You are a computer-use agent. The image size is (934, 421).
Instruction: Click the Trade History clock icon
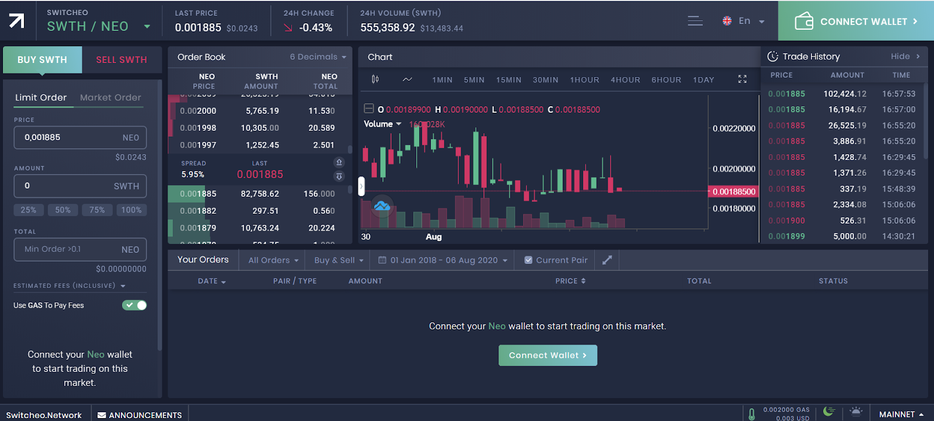pos(772,57)
